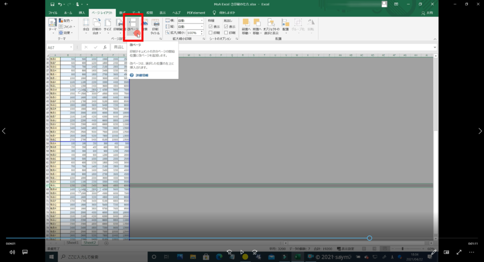The width and height of the screenshot is (484, 262).
Task: Expand the 横 width 自動 dropdown
Action: [190, 21]
